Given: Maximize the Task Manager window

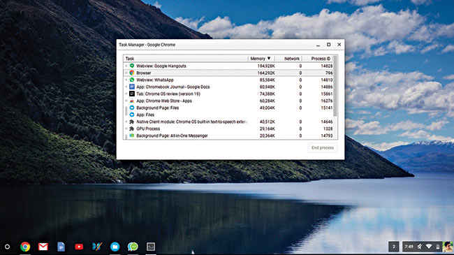Looking at the screenshot, I should (x=329, y=45).
